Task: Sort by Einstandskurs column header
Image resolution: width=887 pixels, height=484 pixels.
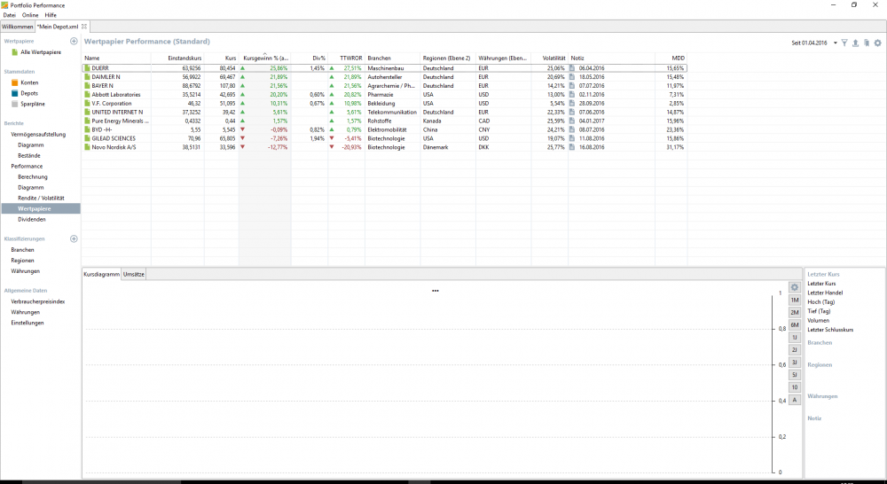Action: point(177,59)
